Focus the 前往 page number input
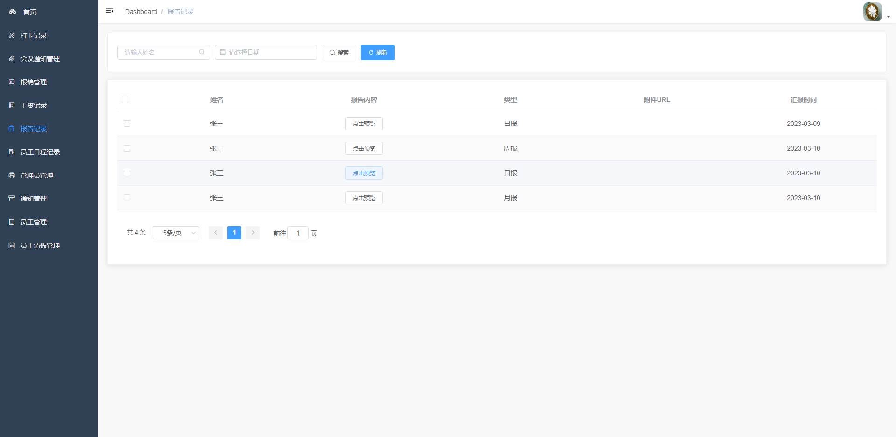This screenshot has height=437, width=896. (x=298, y=233)
